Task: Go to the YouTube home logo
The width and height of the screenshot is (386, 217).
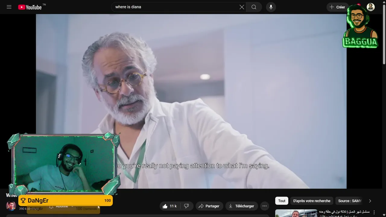Action: click(30, 7)
